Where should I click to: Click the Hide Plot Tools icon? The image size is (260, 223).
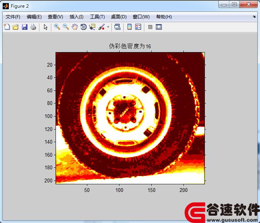150,27
